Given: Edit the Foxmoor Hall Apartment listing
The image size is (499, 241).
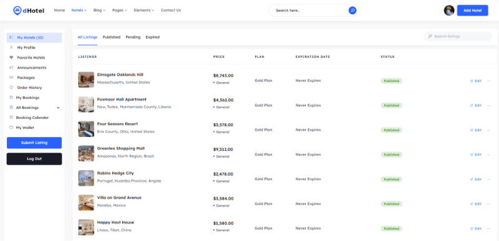Looking at the screenshot, I should [476, 105].
